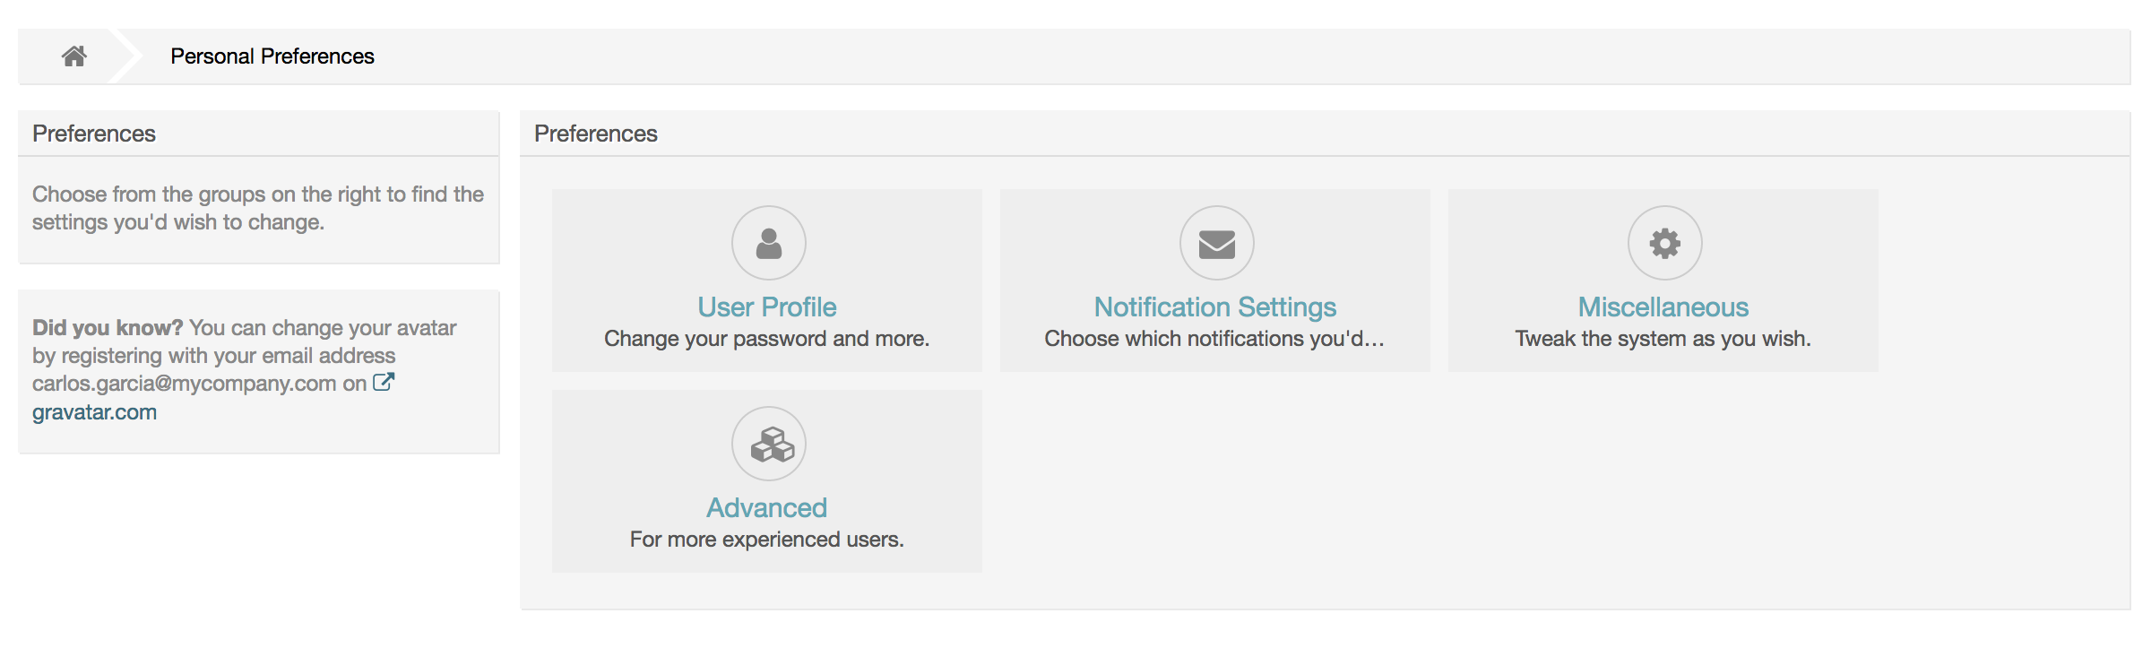Open the Advanced title link
The width and height of the screenshot is (2151, 648).
click(766, 508)
